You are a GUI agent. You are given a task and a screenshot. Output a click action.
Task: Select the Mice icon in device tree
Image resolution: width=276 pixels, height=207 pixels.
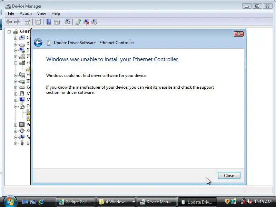pos(22,93)
